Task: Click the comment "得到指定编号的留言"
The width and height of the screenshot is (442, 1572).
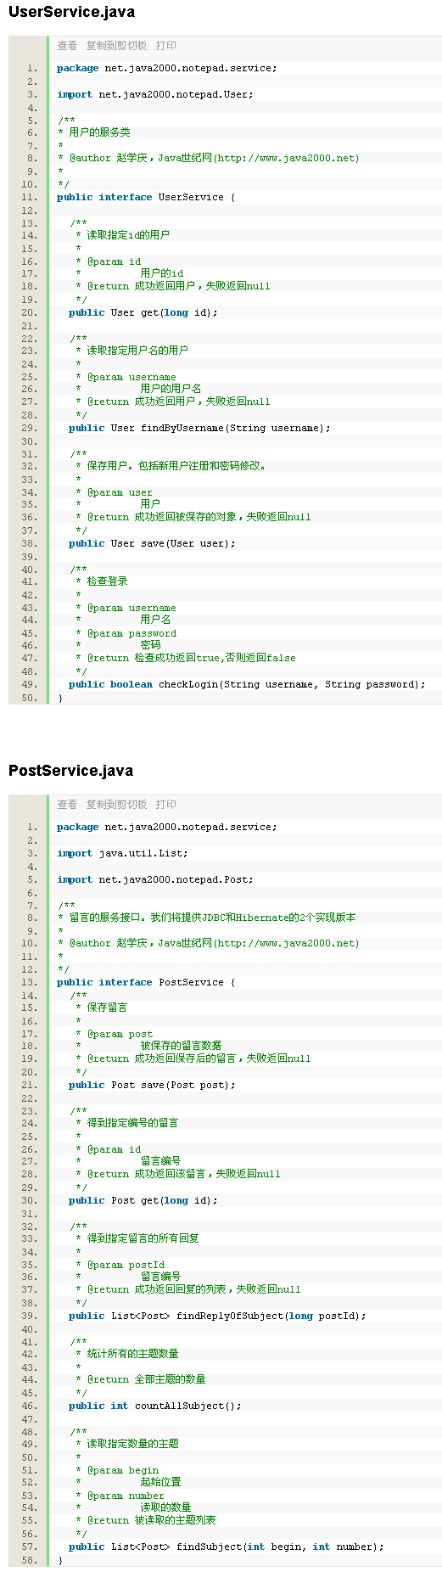Action: [x=127, y=1123]
